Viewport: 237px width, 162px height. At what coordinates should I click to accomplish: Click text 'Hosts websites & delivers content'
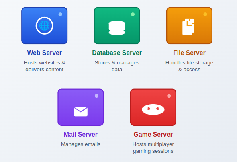(45, 66)
